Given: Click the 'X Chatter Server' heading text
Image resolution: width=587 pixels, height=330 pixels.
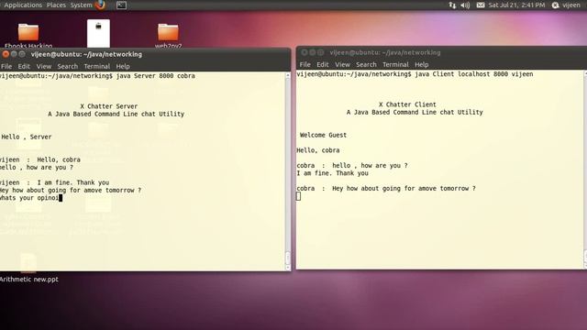Looking at the screenshot, I should (x=109, y=106).
